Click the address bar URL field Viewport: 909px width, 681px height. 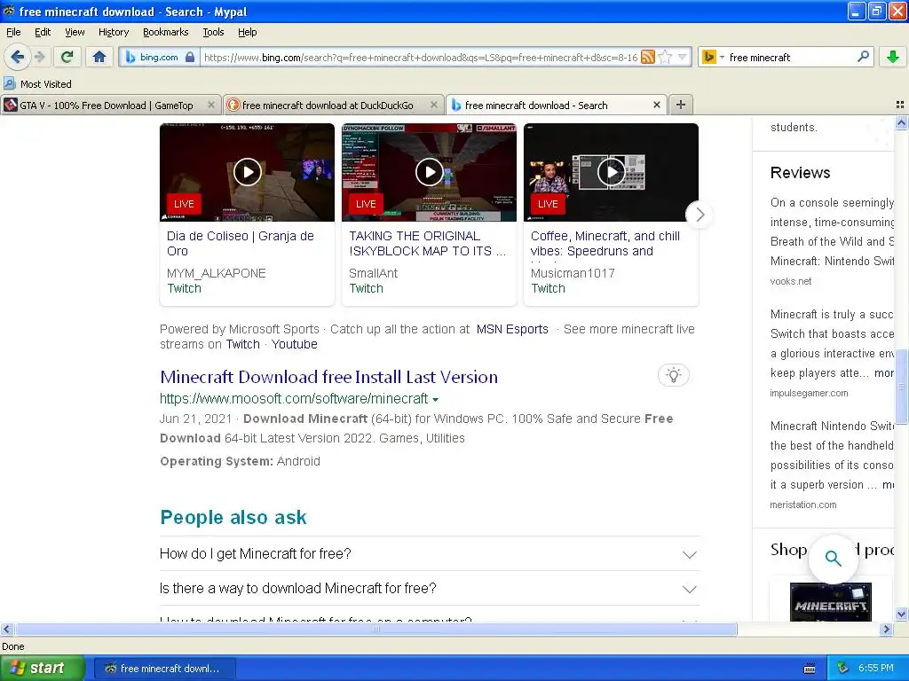click(x=420, y=57)
